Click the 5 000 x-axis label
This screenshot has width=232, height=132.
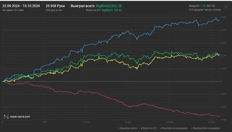pyautogui.click(x=44, y=122)
